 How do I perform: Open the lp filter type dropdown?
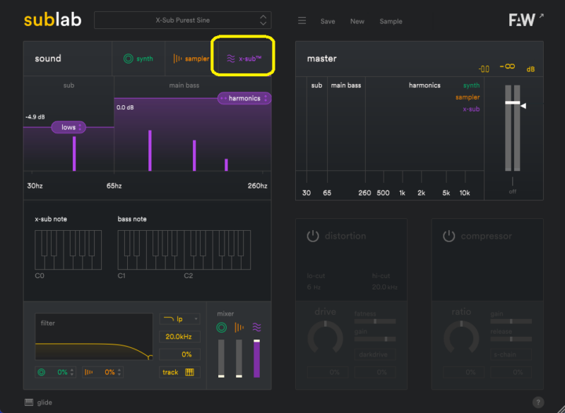[x=179, y=319]
